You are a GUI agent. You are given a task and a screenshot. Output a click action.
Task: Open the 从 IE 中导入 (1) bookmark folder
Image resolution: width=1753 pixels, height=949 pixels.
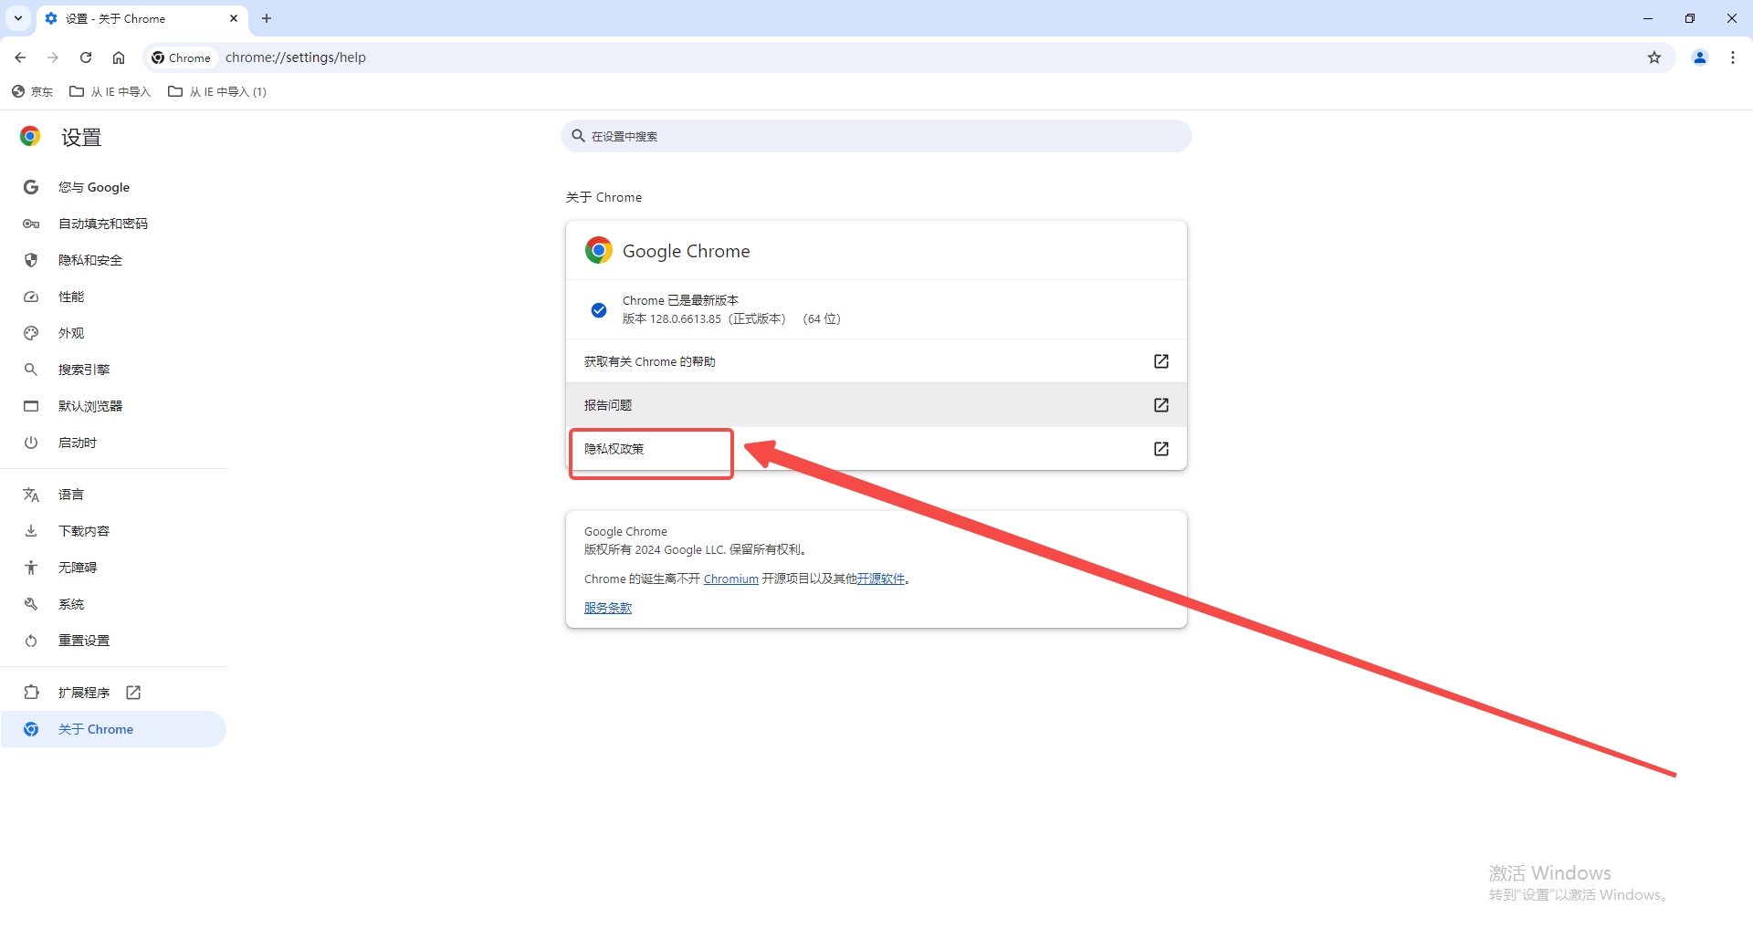[x=217, y=91]
